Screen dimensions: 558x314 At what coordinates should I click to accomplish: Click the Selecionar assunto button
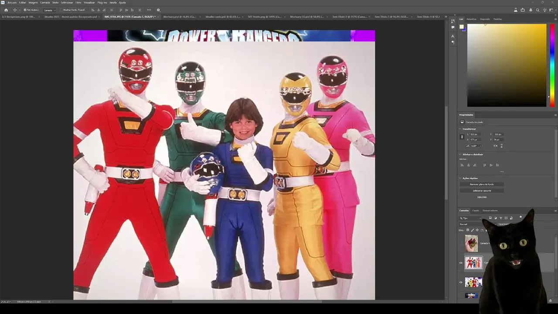[x=482, y=191]
